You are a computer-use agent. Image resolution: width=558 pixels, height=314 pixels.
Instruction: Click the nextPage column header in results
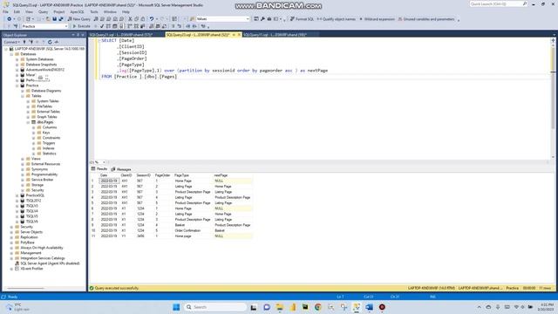point(221,175)
